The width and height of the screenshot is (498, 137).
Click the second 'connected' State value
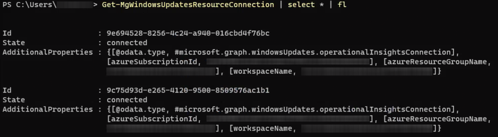pos(127,100)
